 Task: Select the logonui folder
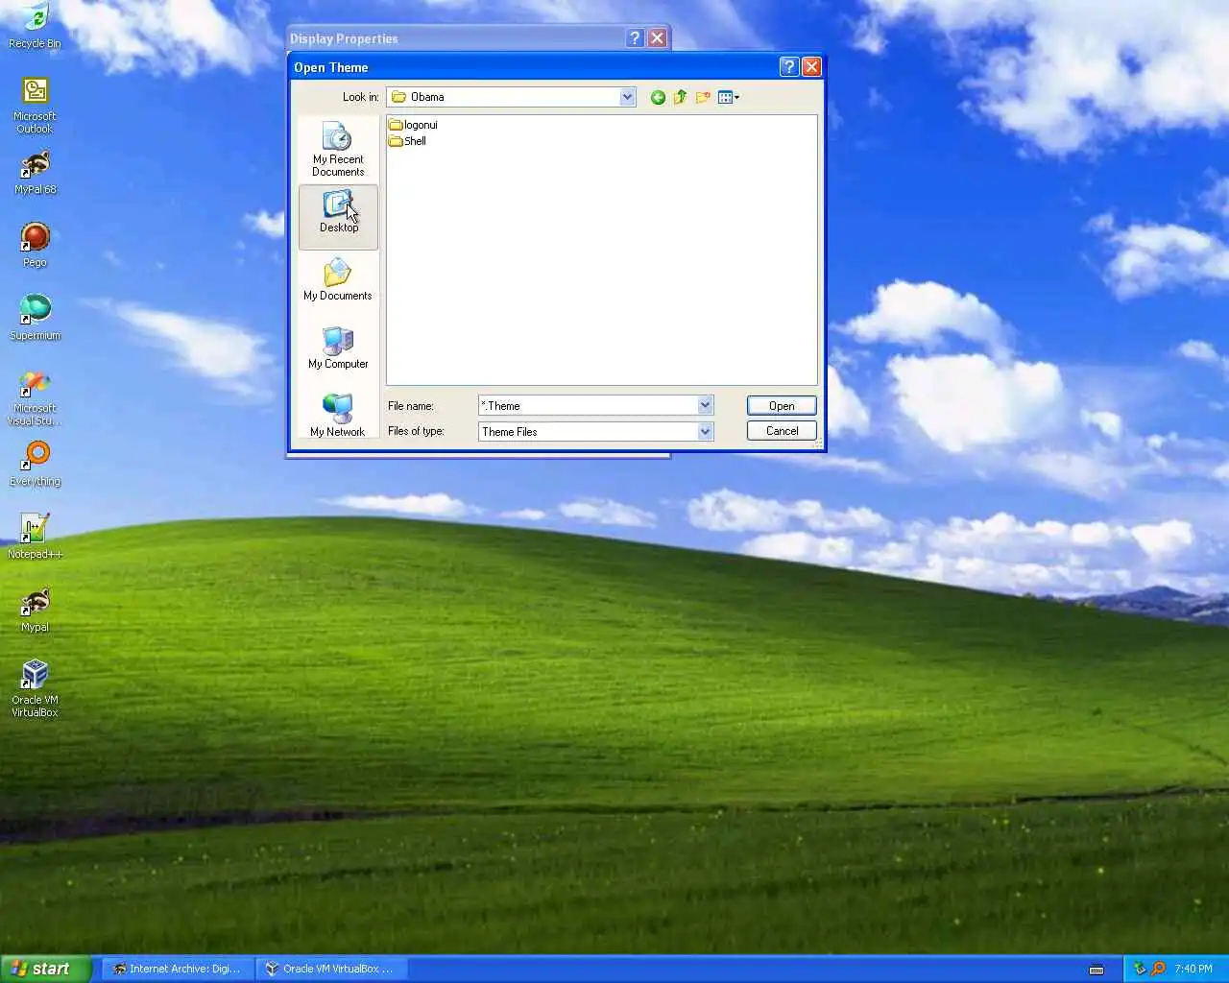[x=413, y=125]
